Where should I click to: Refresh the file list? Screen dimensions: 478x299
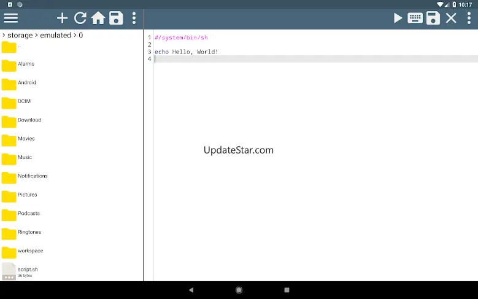80,18
